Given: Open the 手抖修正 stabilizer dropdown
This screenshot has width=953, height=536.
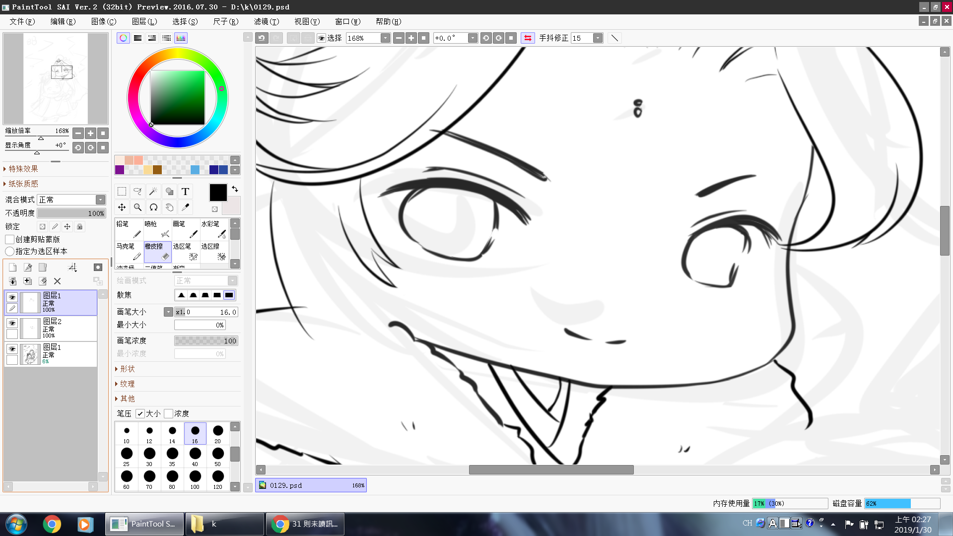Looking at the screenshot, I should (598, 38).
